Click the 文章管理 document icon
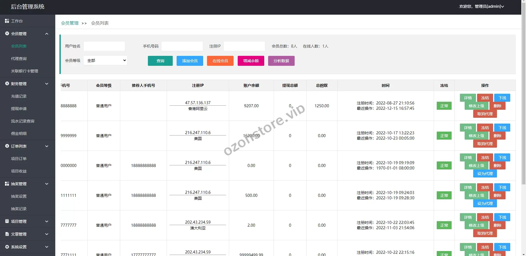Viewport: 526px width, 256px height. click(x=7, y=234)
